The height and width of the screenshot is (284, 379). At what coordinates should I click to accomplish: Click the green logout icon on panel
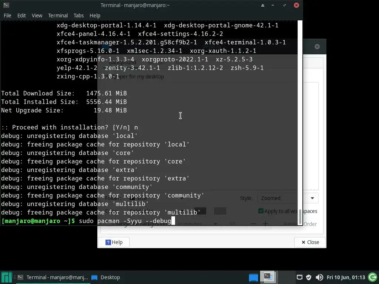click(372, 277)
